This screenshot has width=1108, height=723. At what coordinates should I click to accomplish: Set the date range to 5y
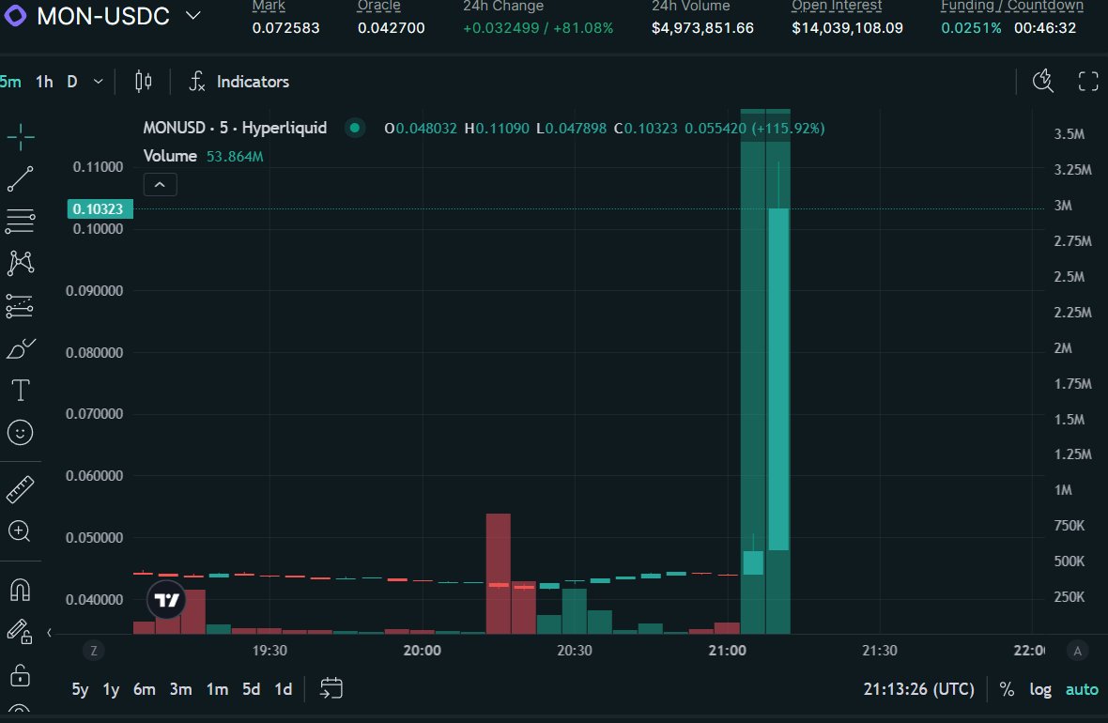80,689
